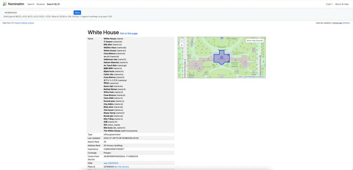
Task: Click the blue parking P icon on map
Action: (185, 60)
